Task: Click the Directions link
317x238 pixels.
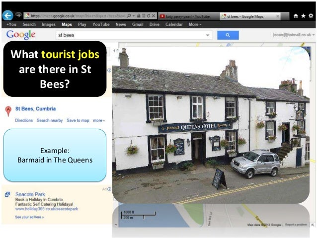Action: (x=24, y=120)
